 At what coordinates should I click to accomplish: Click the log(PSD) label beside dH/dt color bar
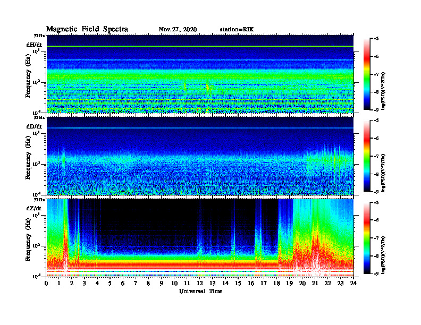[384, 91]
